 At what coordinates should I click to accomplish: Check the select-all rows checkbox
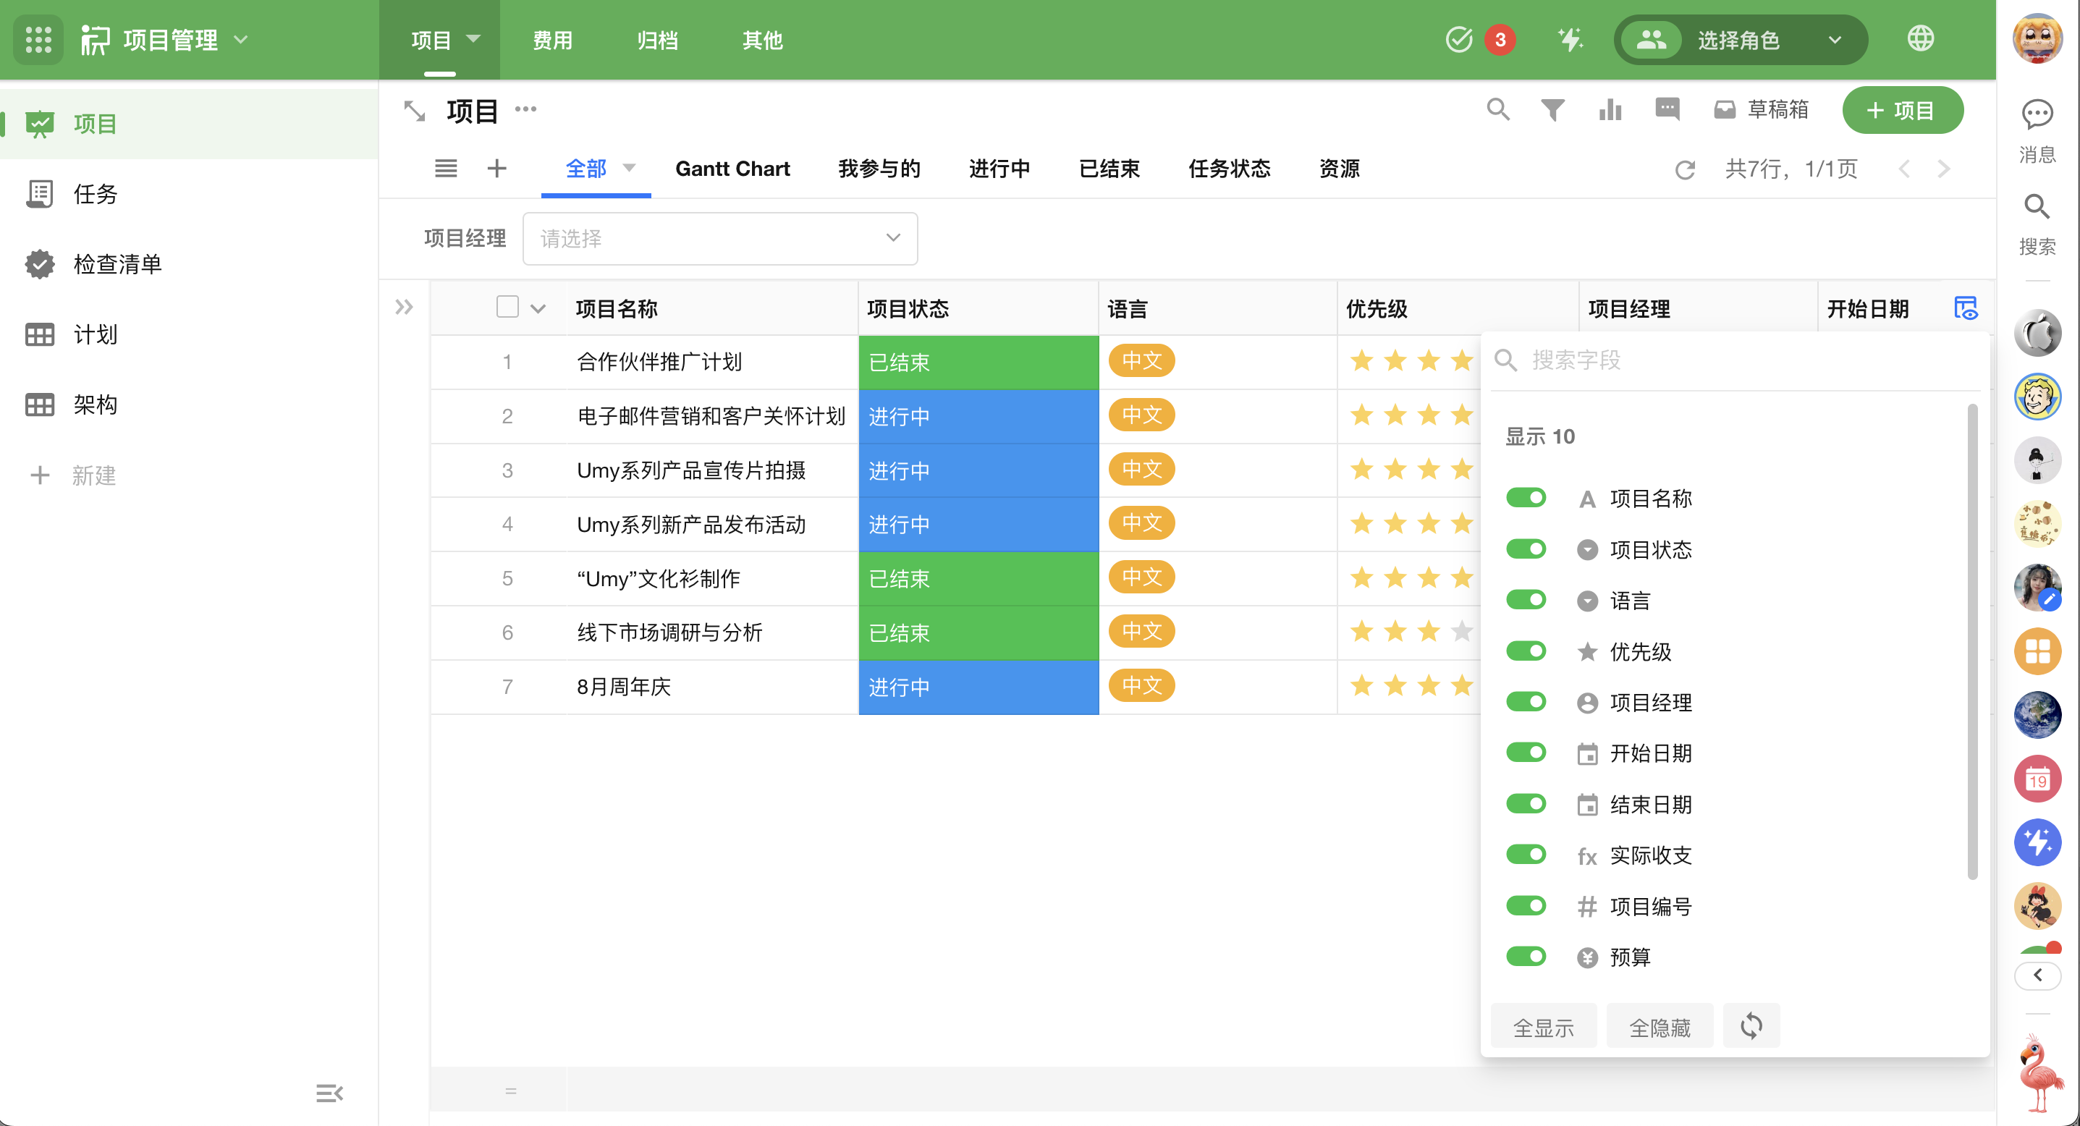pyautogui.click(x=507, y=308)
